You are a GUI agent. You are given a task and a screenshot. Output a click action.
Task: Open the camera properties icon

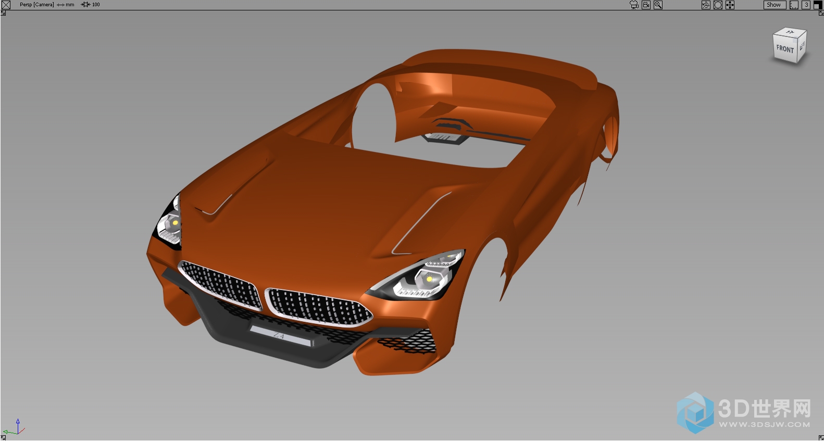tap(634, 5)
